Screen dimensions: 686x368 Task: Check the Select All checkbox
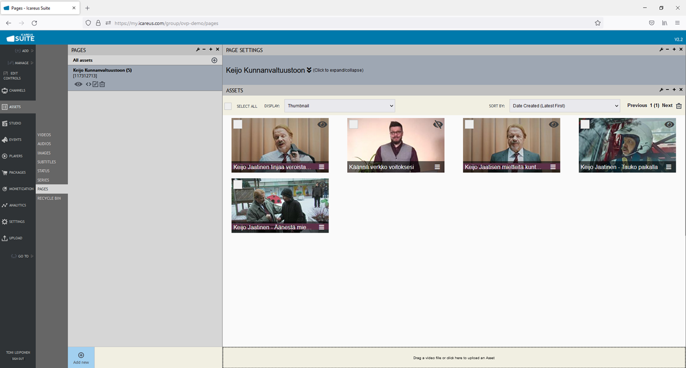[228, 106]
